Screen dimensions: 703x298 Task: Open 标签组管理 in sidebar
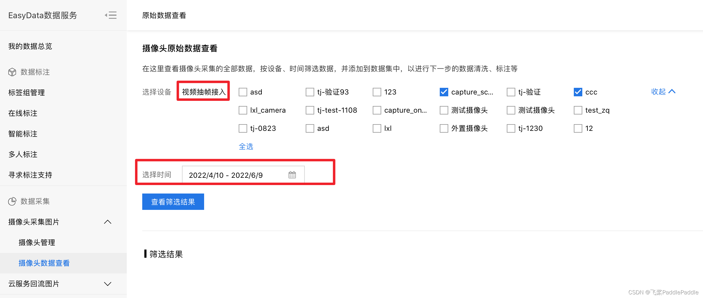[x=26, y=93]
